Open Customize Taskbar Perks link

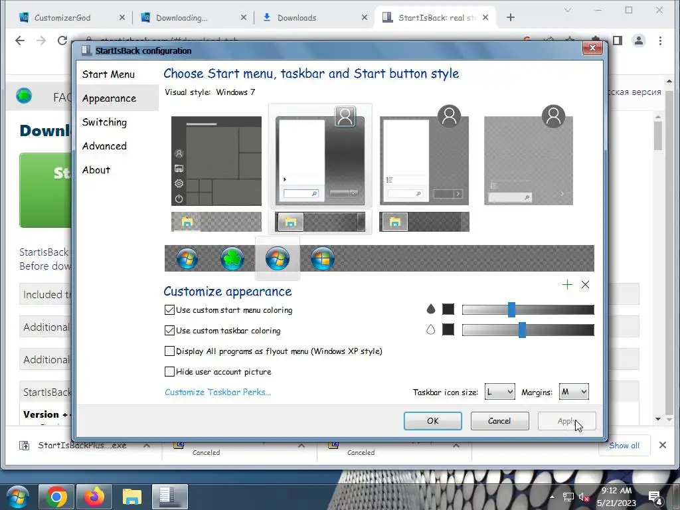coord(218,392)
